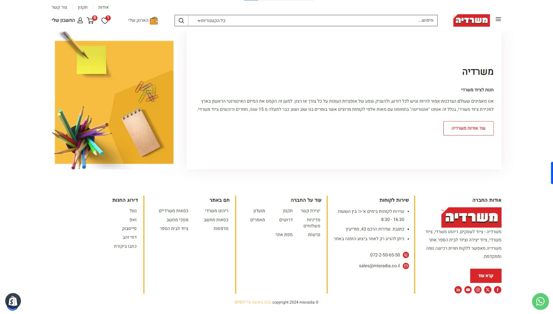Click the WhatsApp chat icon
Image resolution: width=553 pixels, height=314 pixels.
(x=540, y=302)
